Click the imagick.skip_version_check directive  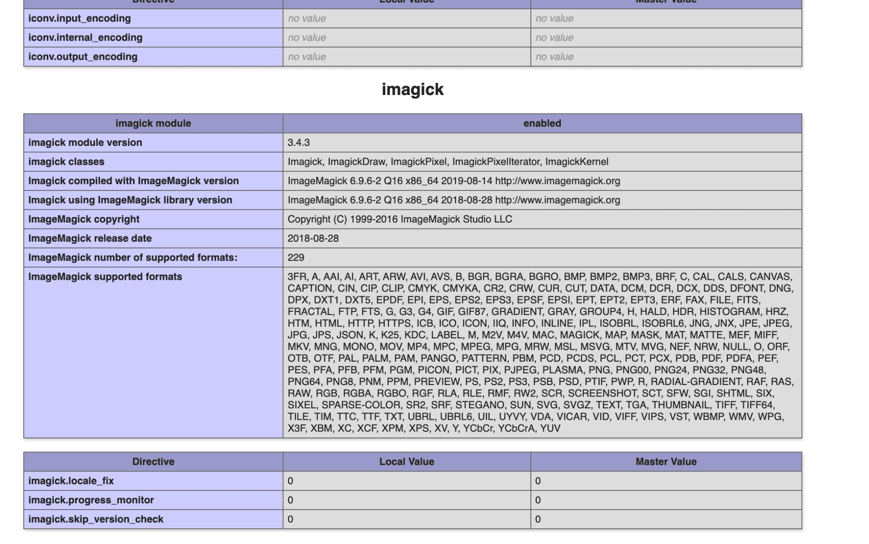tap(95, 519)
